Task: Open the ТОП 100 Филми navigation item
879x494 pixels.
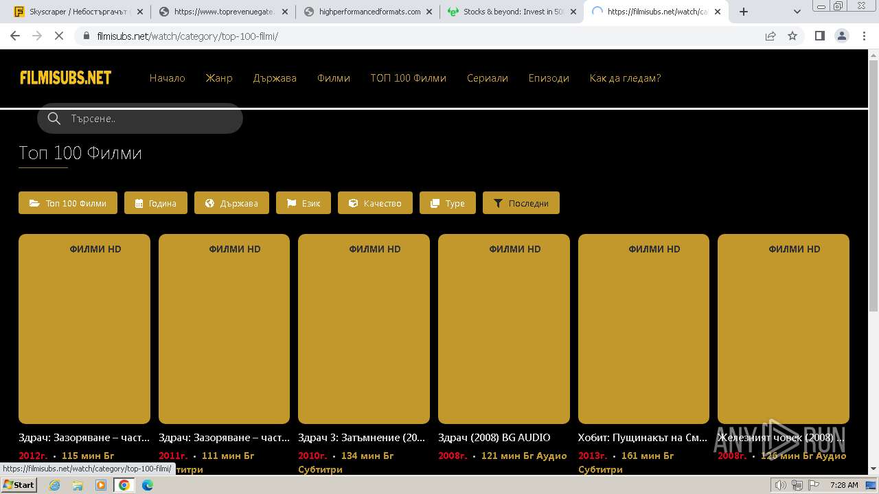Action: point(409,78)
